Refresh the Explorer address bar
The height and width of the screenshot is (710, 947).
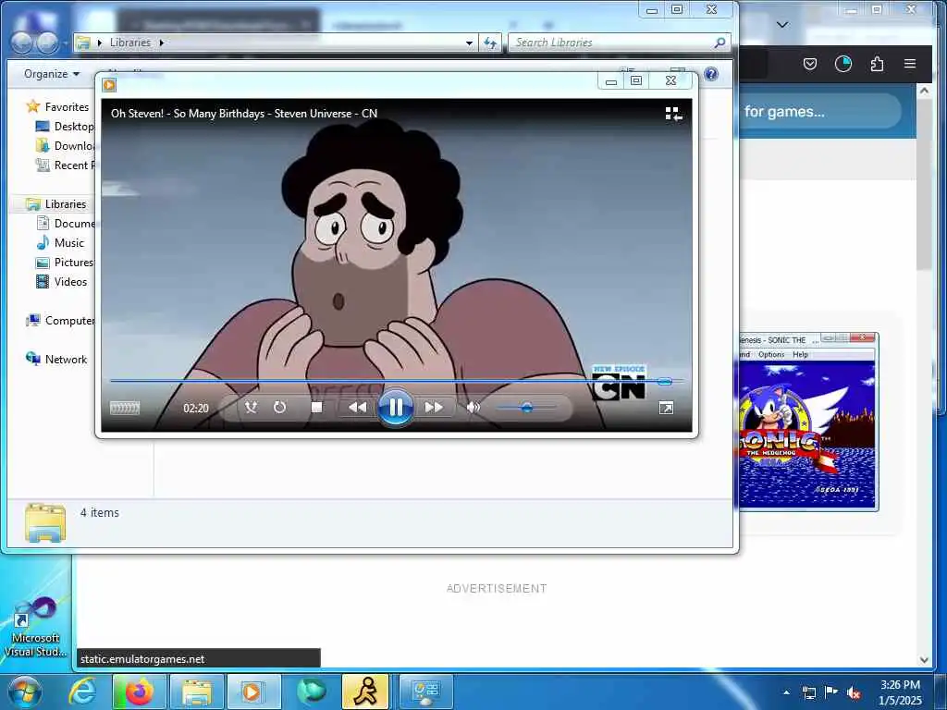coord(490,43)
